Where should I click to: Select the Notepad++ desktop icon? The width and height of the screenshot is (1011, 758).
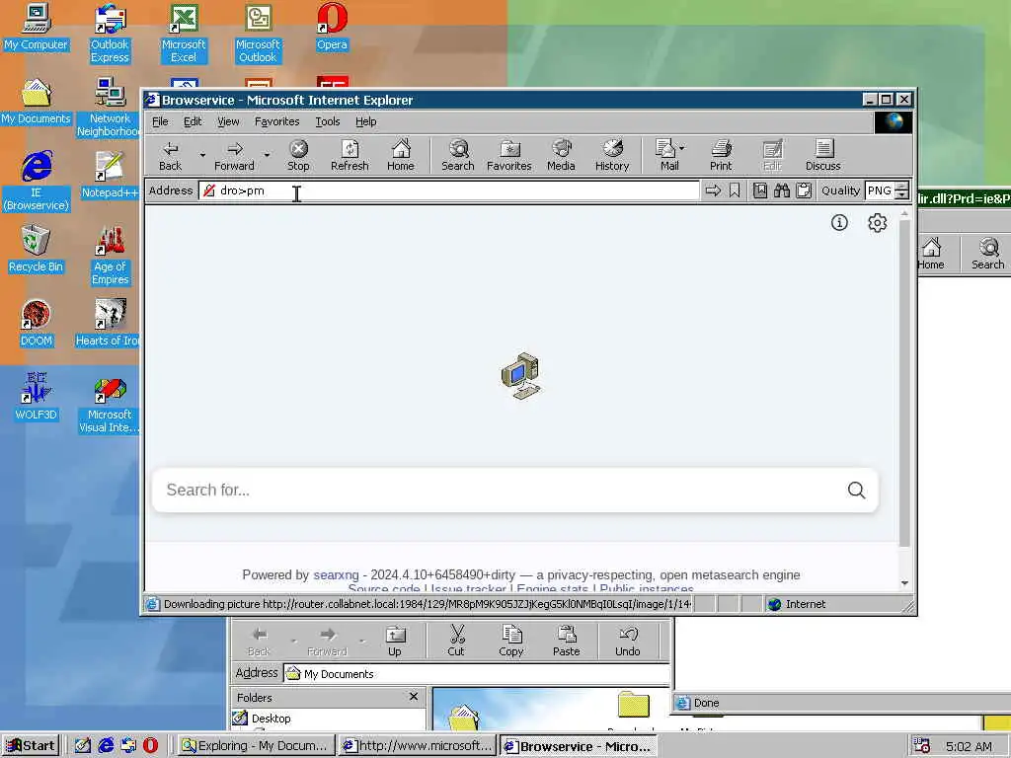110,176
